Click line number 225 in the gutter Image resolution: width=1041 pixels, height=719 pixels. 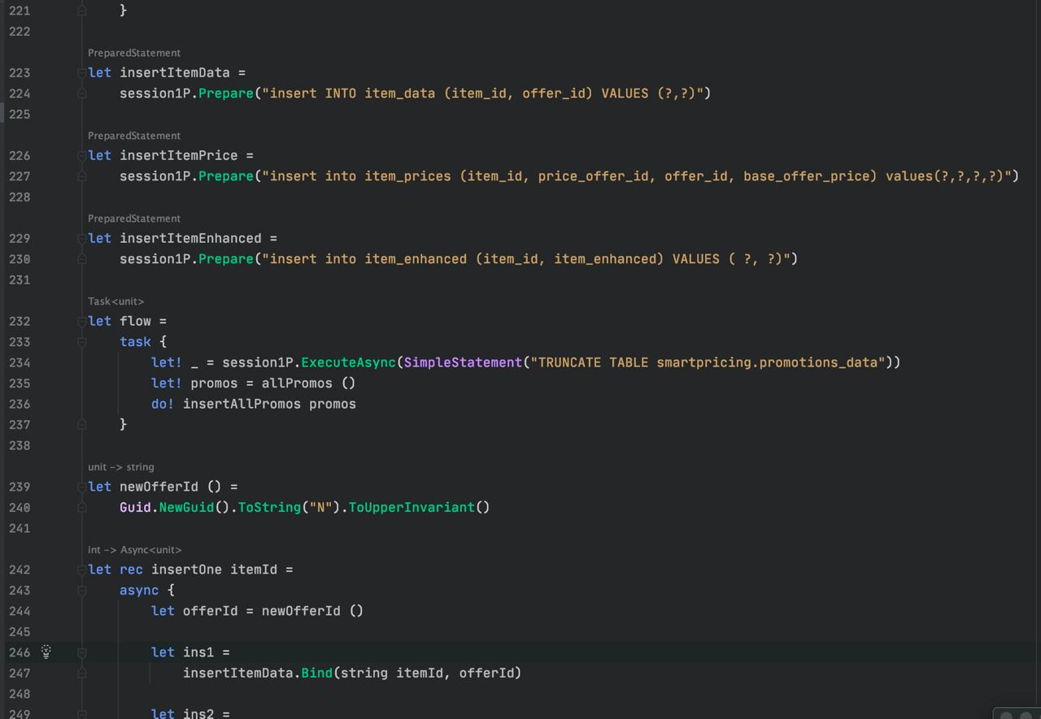(x=20, y=115)
